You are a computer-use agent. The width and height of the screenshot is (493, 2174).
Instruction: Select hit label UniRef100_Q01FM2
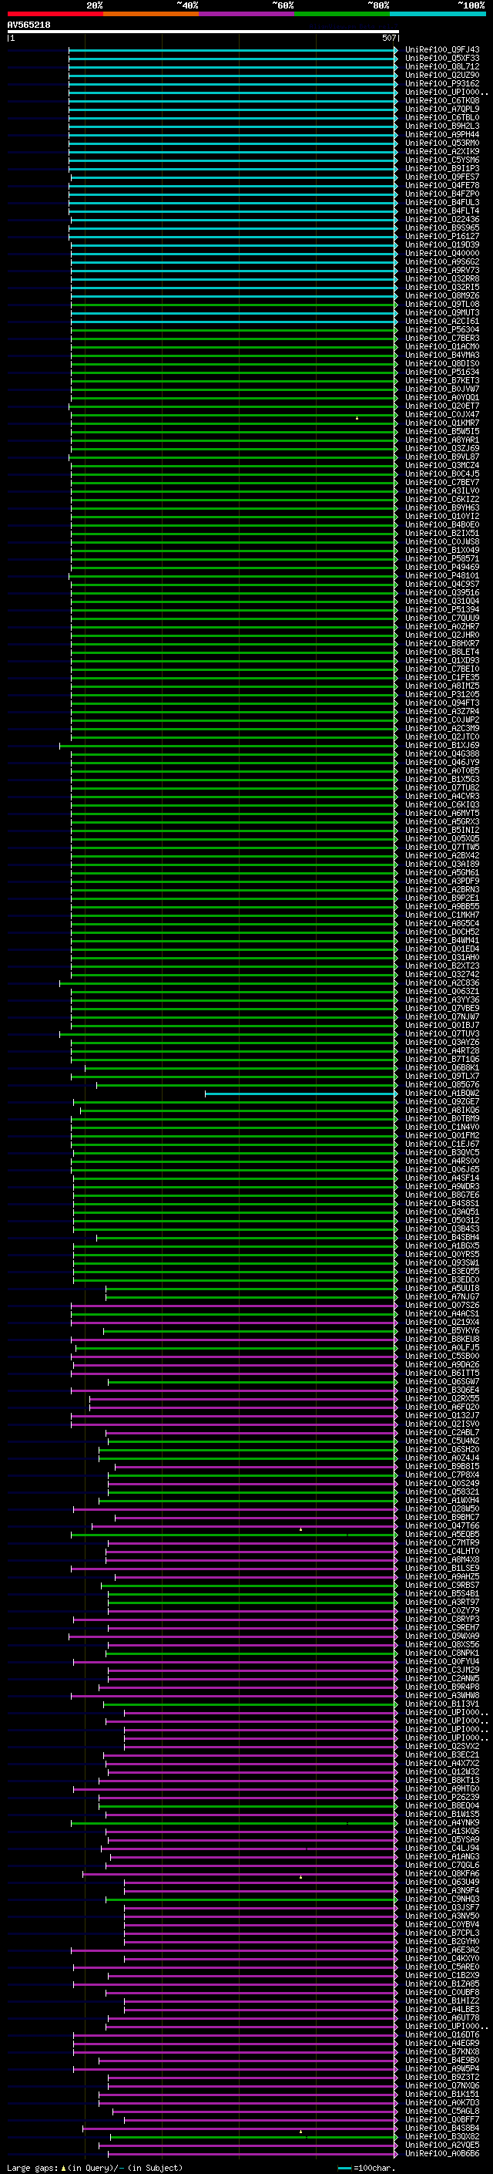[x=442, y=1135]
